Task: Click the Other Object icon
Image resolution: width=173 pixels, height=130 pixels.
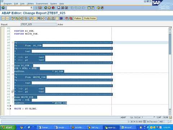Action: point(21,18)
